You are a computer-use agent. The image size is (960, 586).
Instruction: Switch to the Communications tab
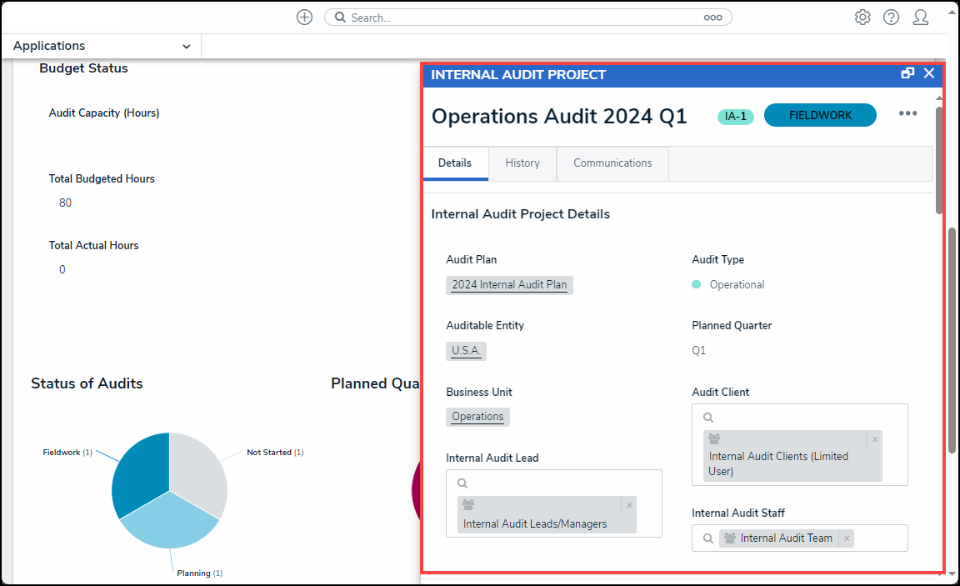[x=612, y=163]
